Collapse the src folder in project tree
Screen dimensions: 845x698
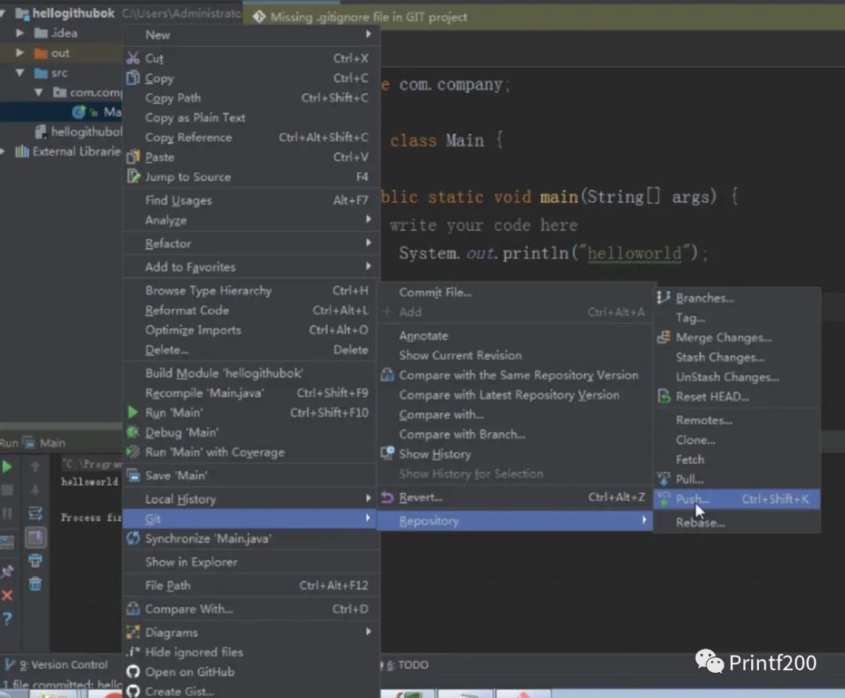(x=20, y=73)
